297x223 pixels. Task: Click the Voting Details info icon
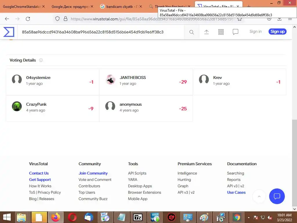coord(41,60)
